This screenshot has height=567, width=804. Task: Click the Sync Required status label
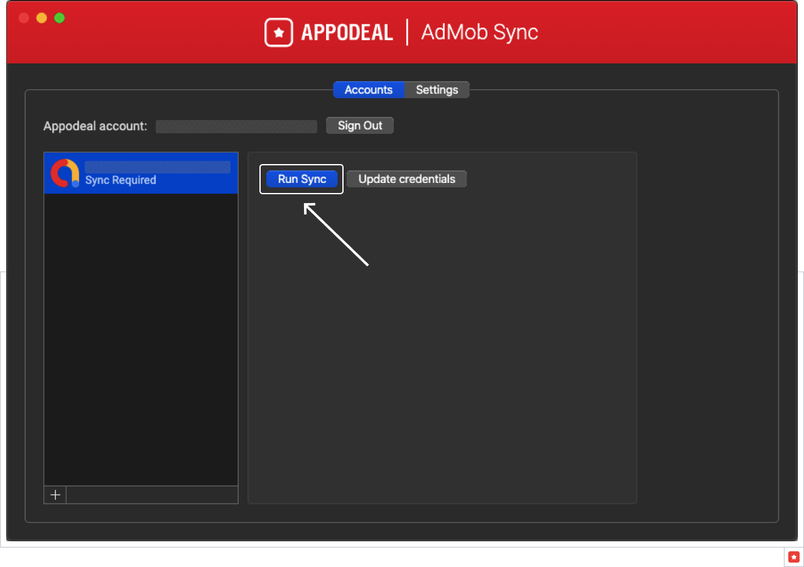[x=120, y=180]
